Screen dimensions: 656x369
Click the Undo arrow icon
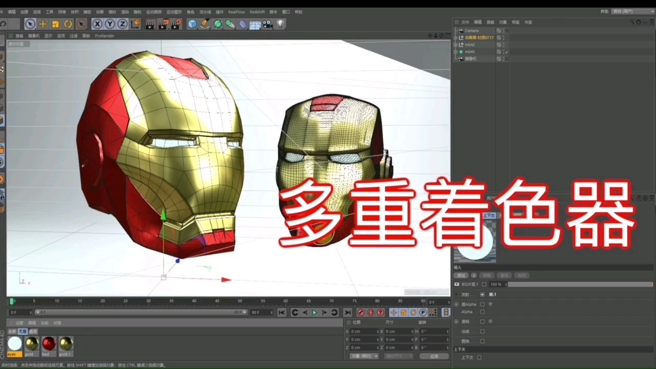coord(4,24)
